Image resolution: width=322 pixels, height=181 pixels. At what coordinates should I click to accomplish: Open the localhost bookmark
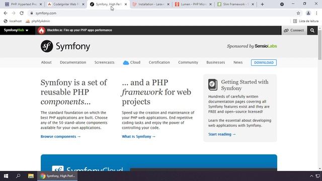pyautogui.click(x=13, y=21)
